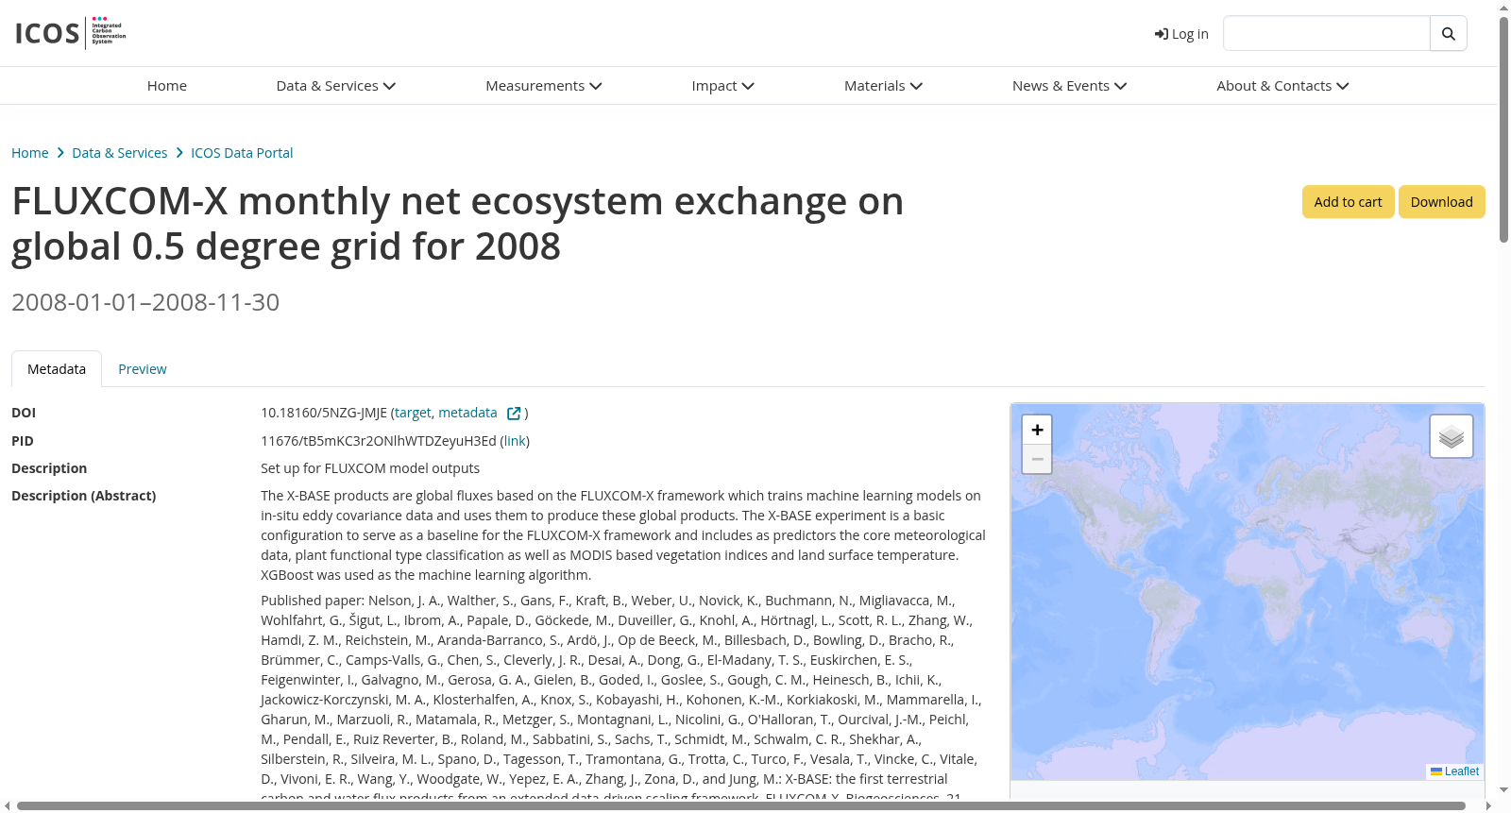The width and height of the screenshot is (1511, 813).
Task: Click the date range 2008-01-01–2008-11-30
Action: [145, 302]
